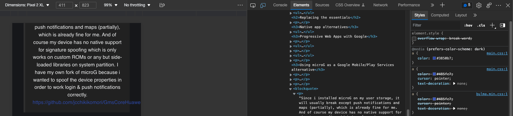Image resolution: width=513 pixels, height=116 pixels.
Task: Open main.css:1 link beside cursor pointer rule
Action: (497, 69)
